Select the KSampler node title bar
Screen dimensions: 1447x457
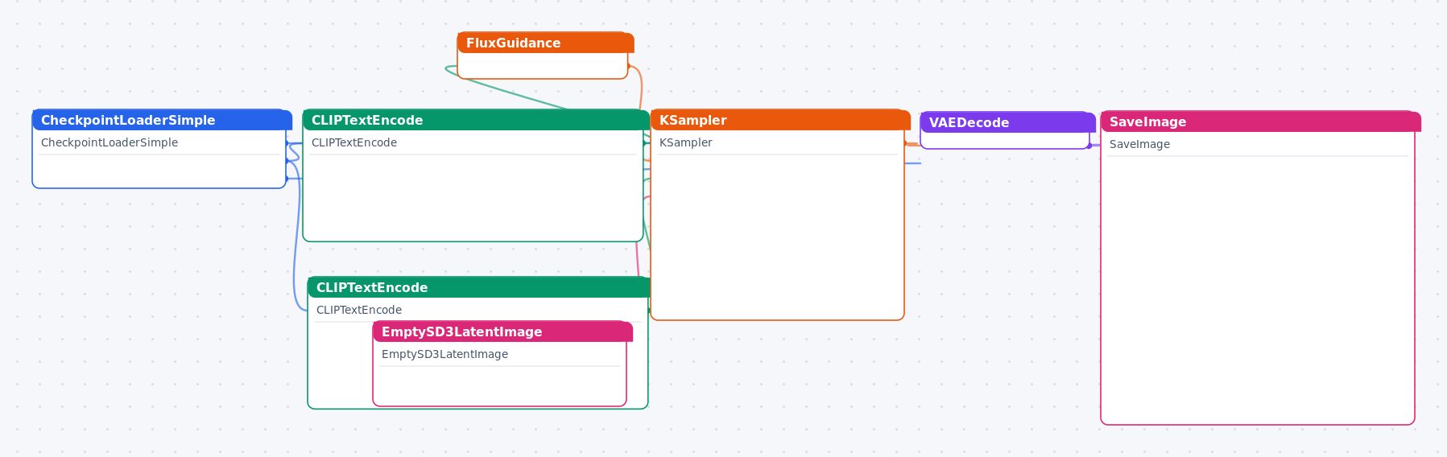pos(780,120)
